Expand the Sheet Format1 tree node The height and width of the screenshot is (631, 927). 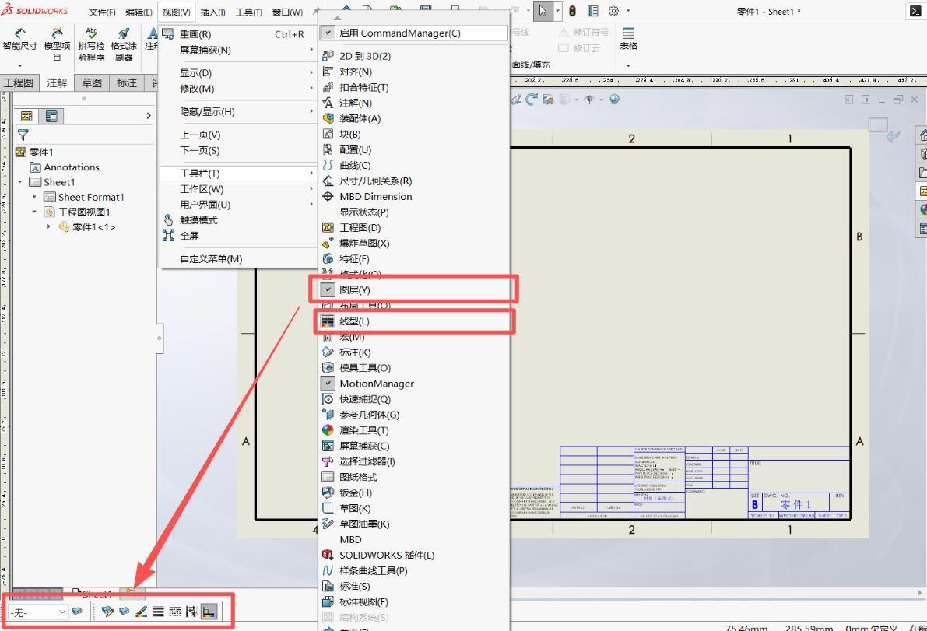(x=34, y=197)
